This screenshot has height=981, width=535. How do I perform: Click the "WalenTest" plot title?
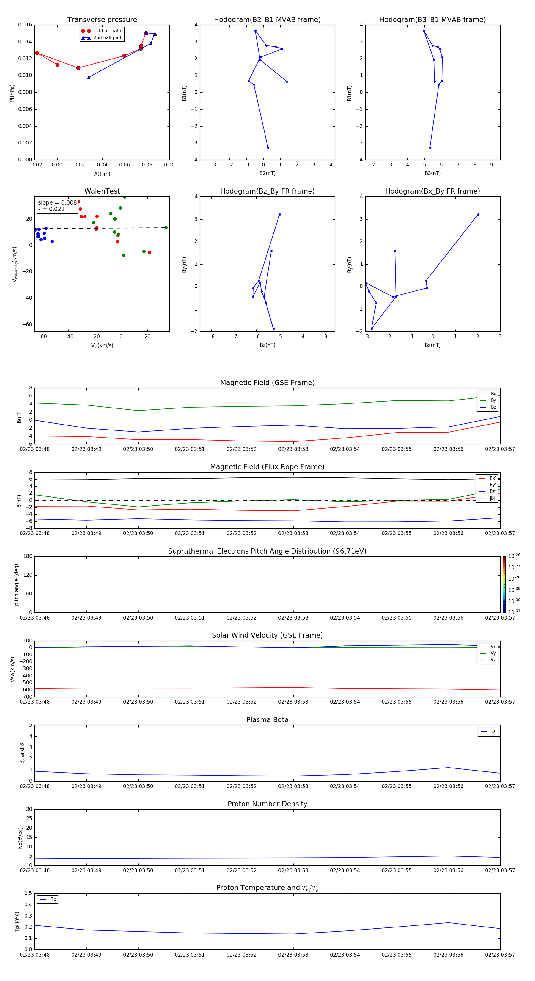coord(102,191)
